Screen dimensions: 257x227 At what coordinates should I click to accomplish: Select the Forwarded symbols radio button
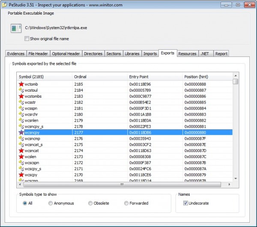(126, 203)
